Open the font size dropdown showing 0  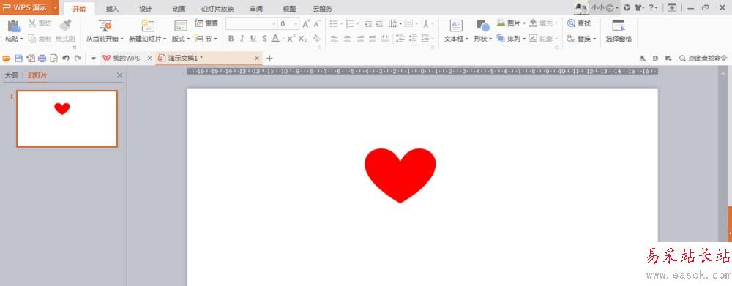click(296, 24)
